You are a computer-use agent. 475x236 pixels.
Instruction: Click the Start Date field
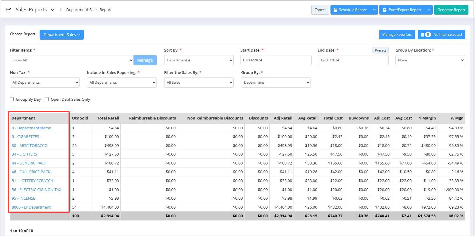pyautogui.click(x=276, y=60)
